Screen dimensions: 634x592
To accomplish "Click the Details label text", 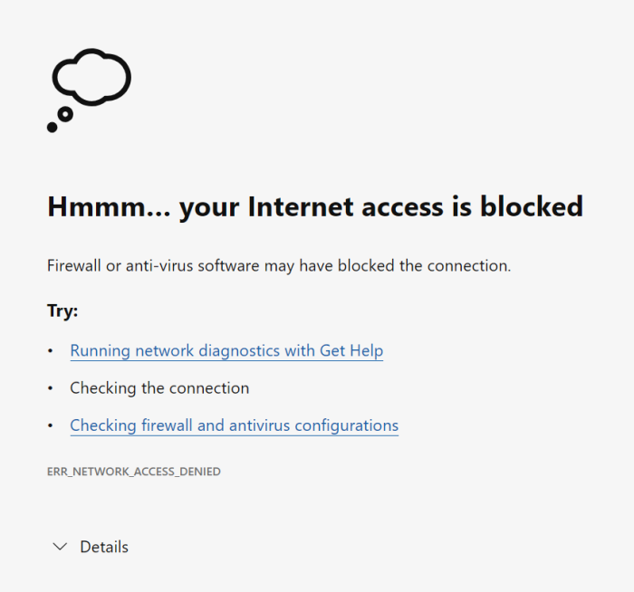I will click(104, 547).
